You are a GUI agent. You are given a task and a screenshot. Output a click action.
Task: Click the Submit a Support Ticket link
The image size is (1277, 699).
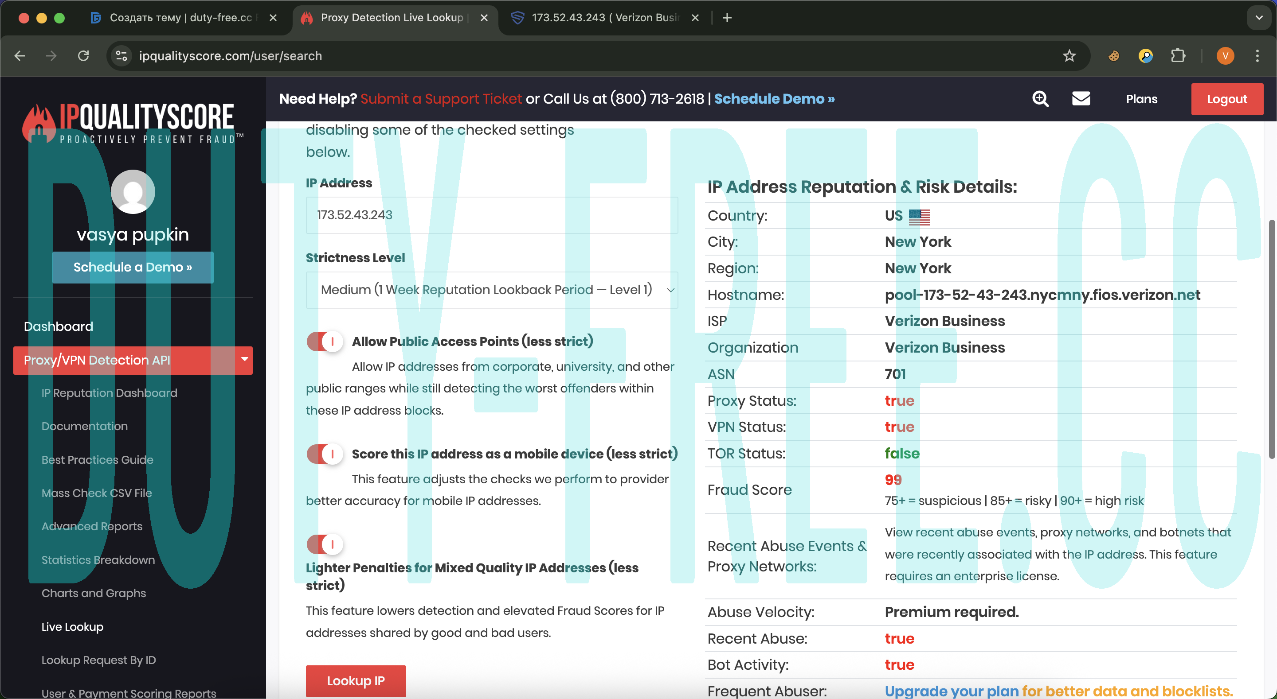pyautogui.click(x=441, y=99)
